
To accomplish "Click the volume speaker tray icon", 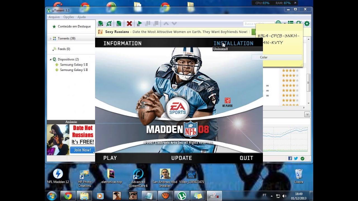I will click(x=284, y=196).
